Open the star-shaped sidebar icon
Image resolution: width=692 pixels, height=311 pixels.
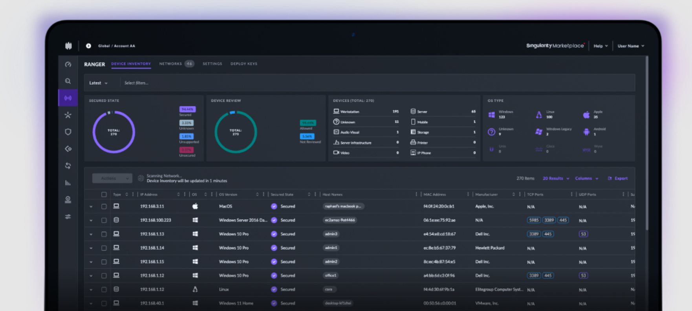coord(68,115)
